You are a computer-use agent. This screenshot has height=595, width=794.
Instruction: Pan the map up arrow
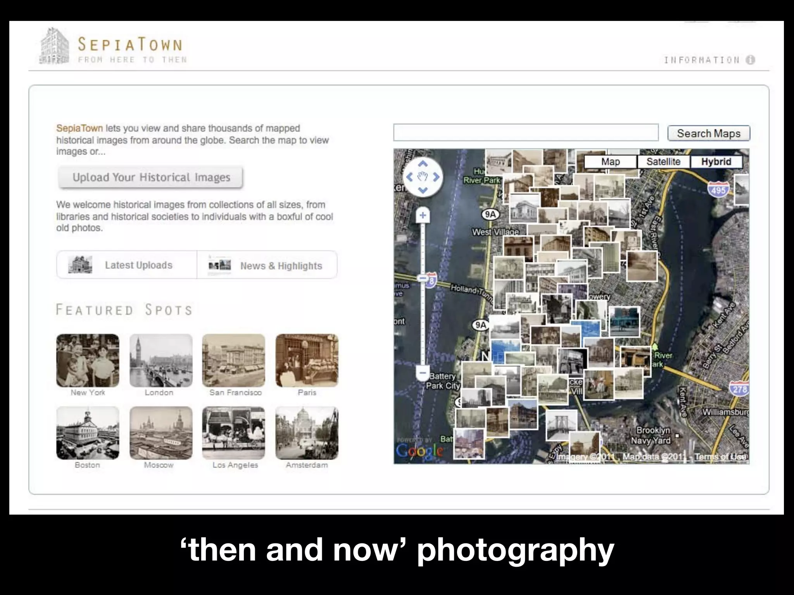(423, 164)
